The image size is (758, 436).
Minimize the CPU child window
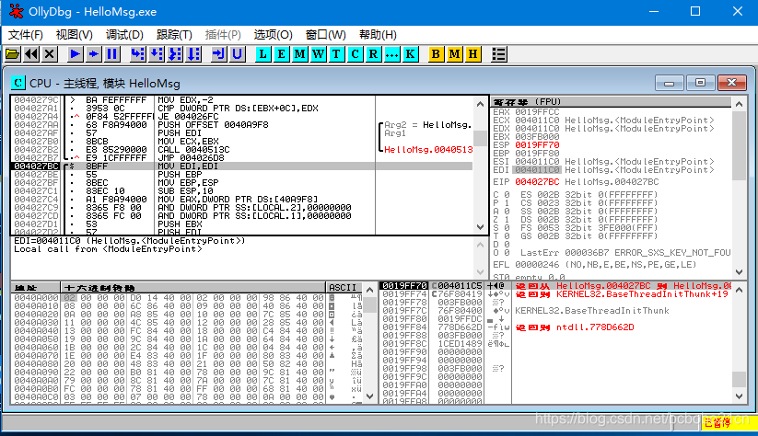(669, 83)
